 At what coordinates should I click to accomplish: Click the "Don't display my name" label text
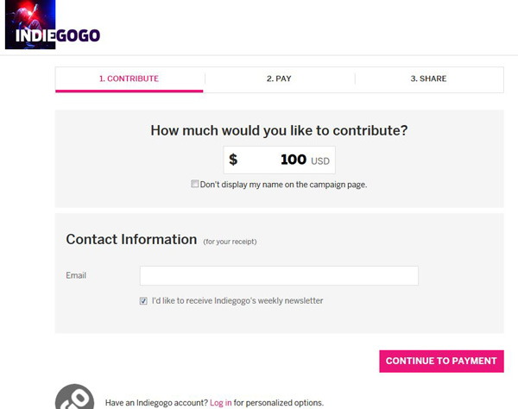tap(283, 184)
